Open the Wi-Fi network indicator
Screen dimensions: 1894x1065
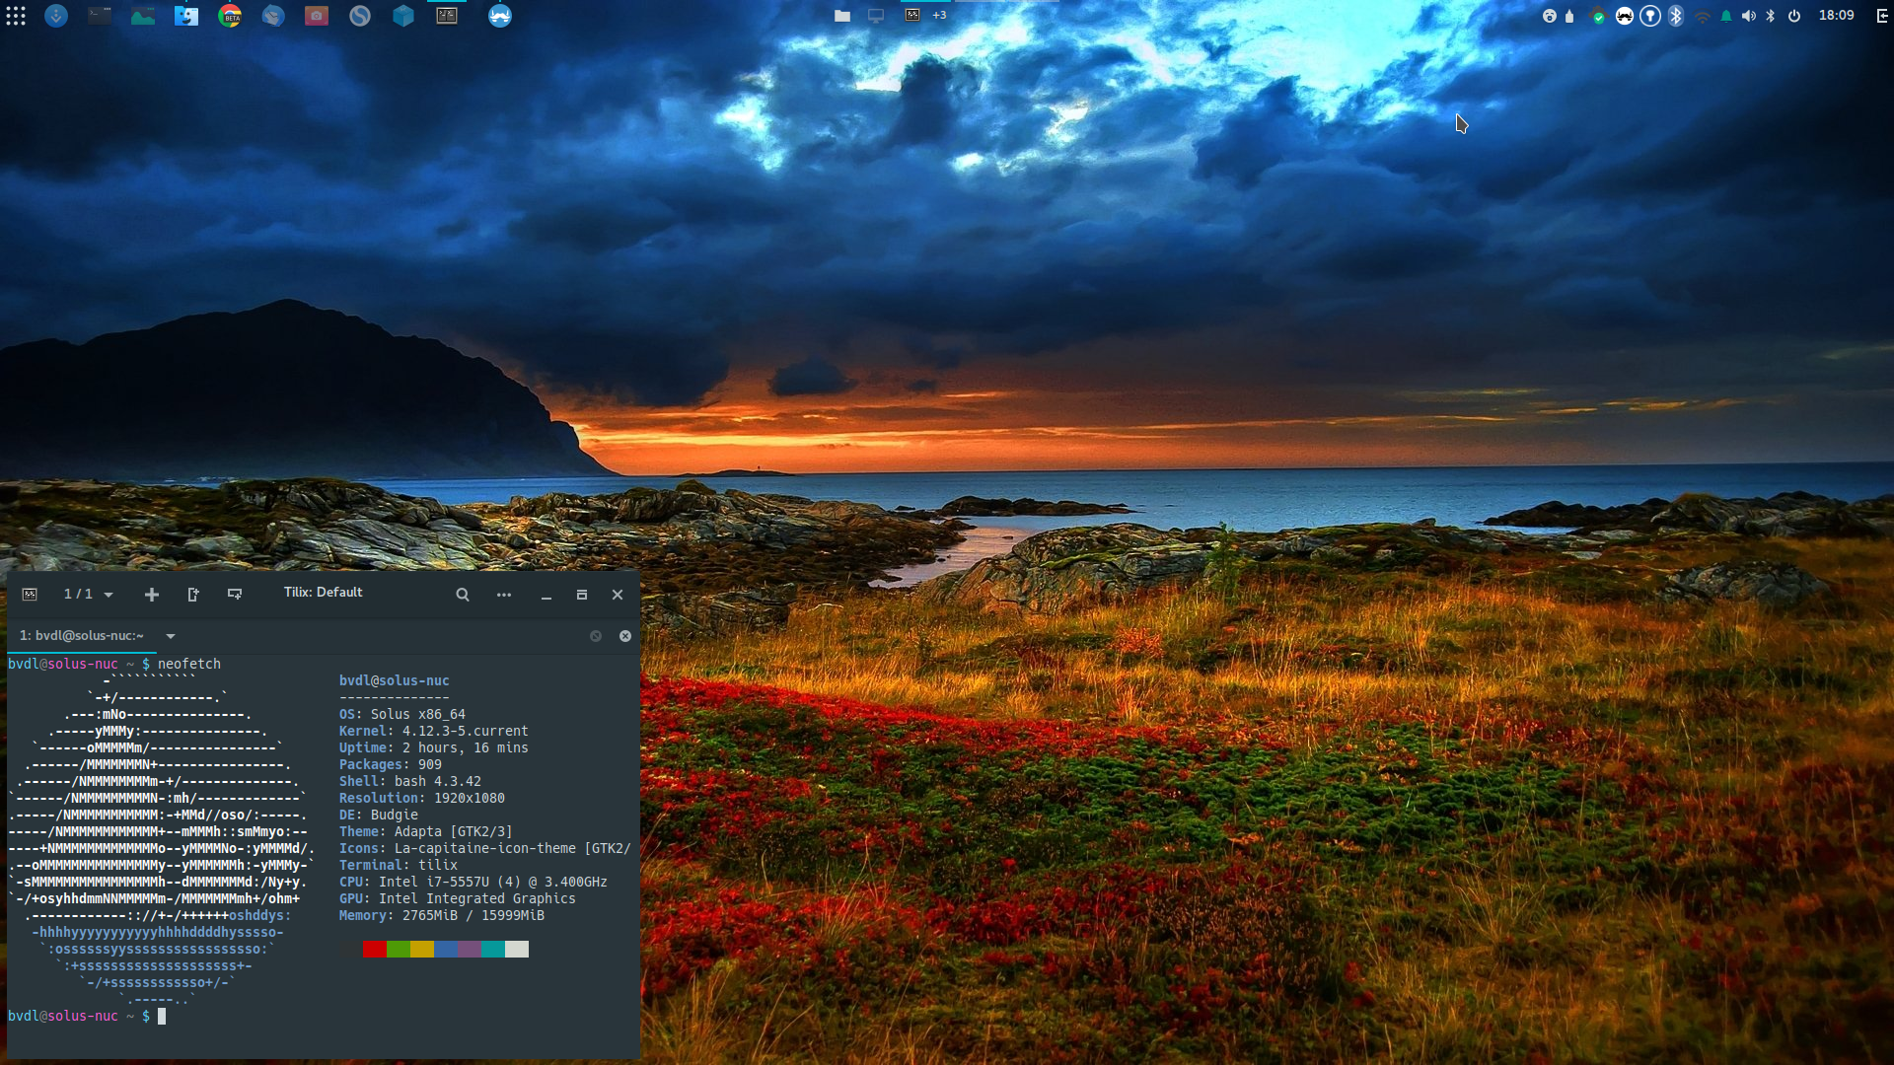tap(1703, 16)
